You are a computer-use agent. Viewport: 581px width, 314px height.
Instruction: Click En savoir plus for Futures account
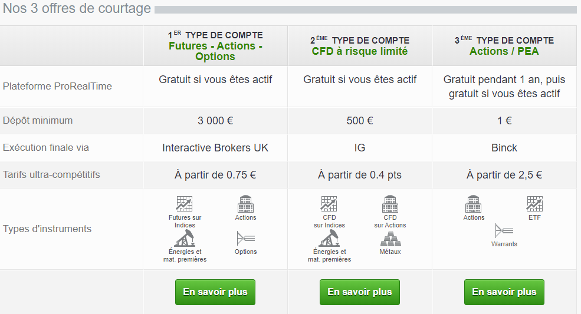[215, 292]
